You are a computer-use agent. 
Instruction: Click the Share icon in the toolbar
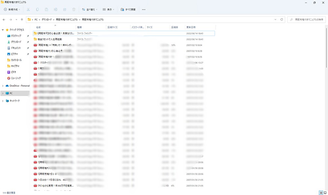[x=65, y=9]
